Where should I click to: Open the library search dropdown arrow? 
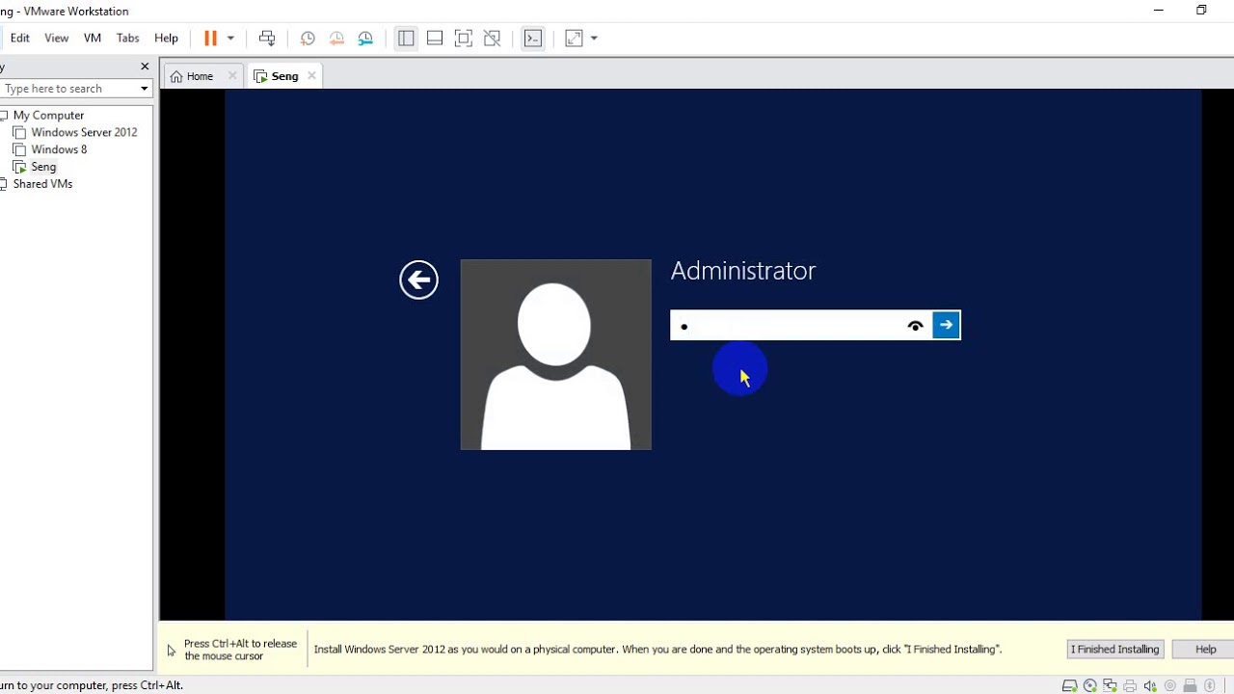[x=145, y=89]
